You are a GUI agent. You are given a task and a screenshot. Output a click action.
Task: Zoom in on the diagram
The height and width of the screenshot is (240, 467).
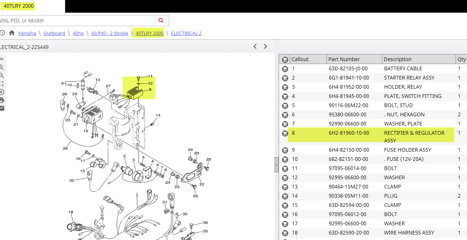pos(1,67)
